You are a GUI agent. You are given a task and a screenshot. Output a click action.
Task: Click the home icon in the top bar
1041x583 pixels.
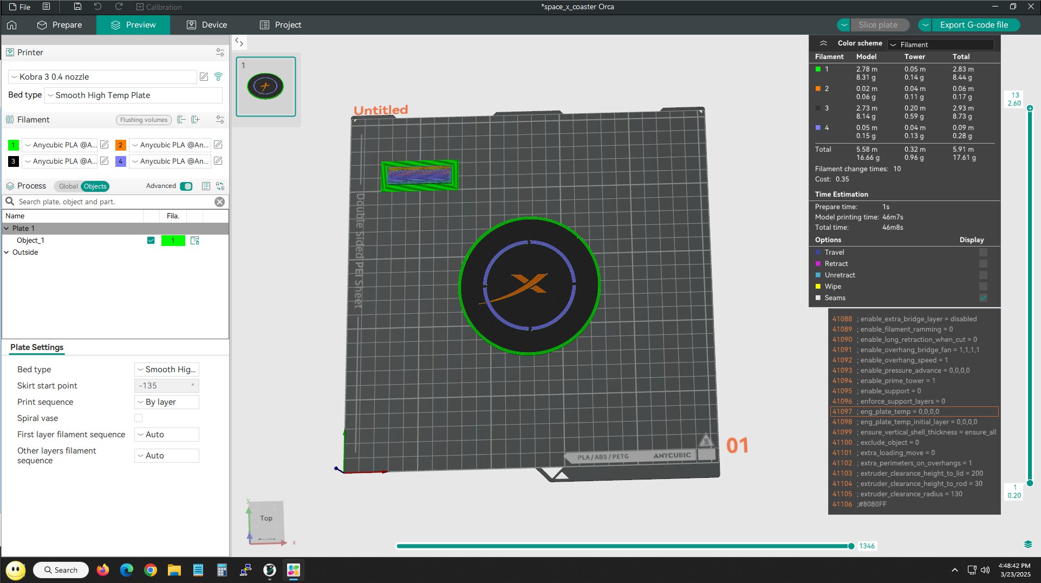point(12,25)
